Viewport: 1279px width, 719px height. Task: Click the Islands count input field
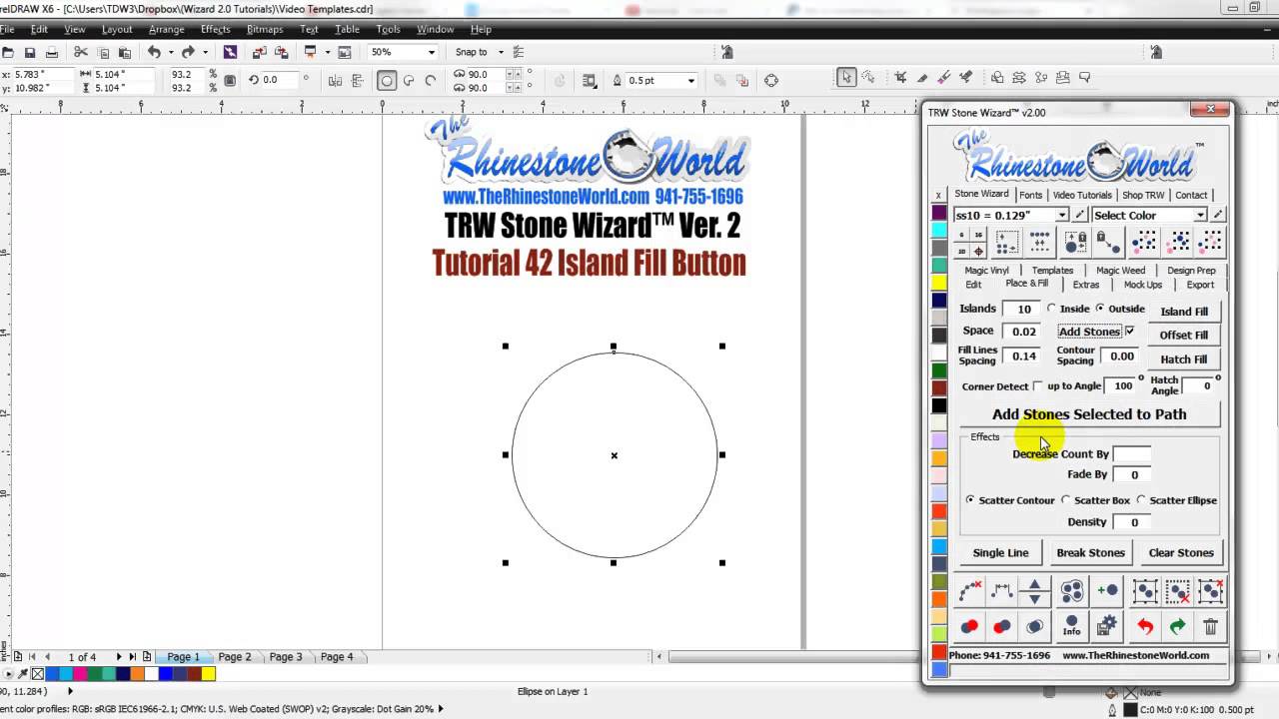(1023, 309)
